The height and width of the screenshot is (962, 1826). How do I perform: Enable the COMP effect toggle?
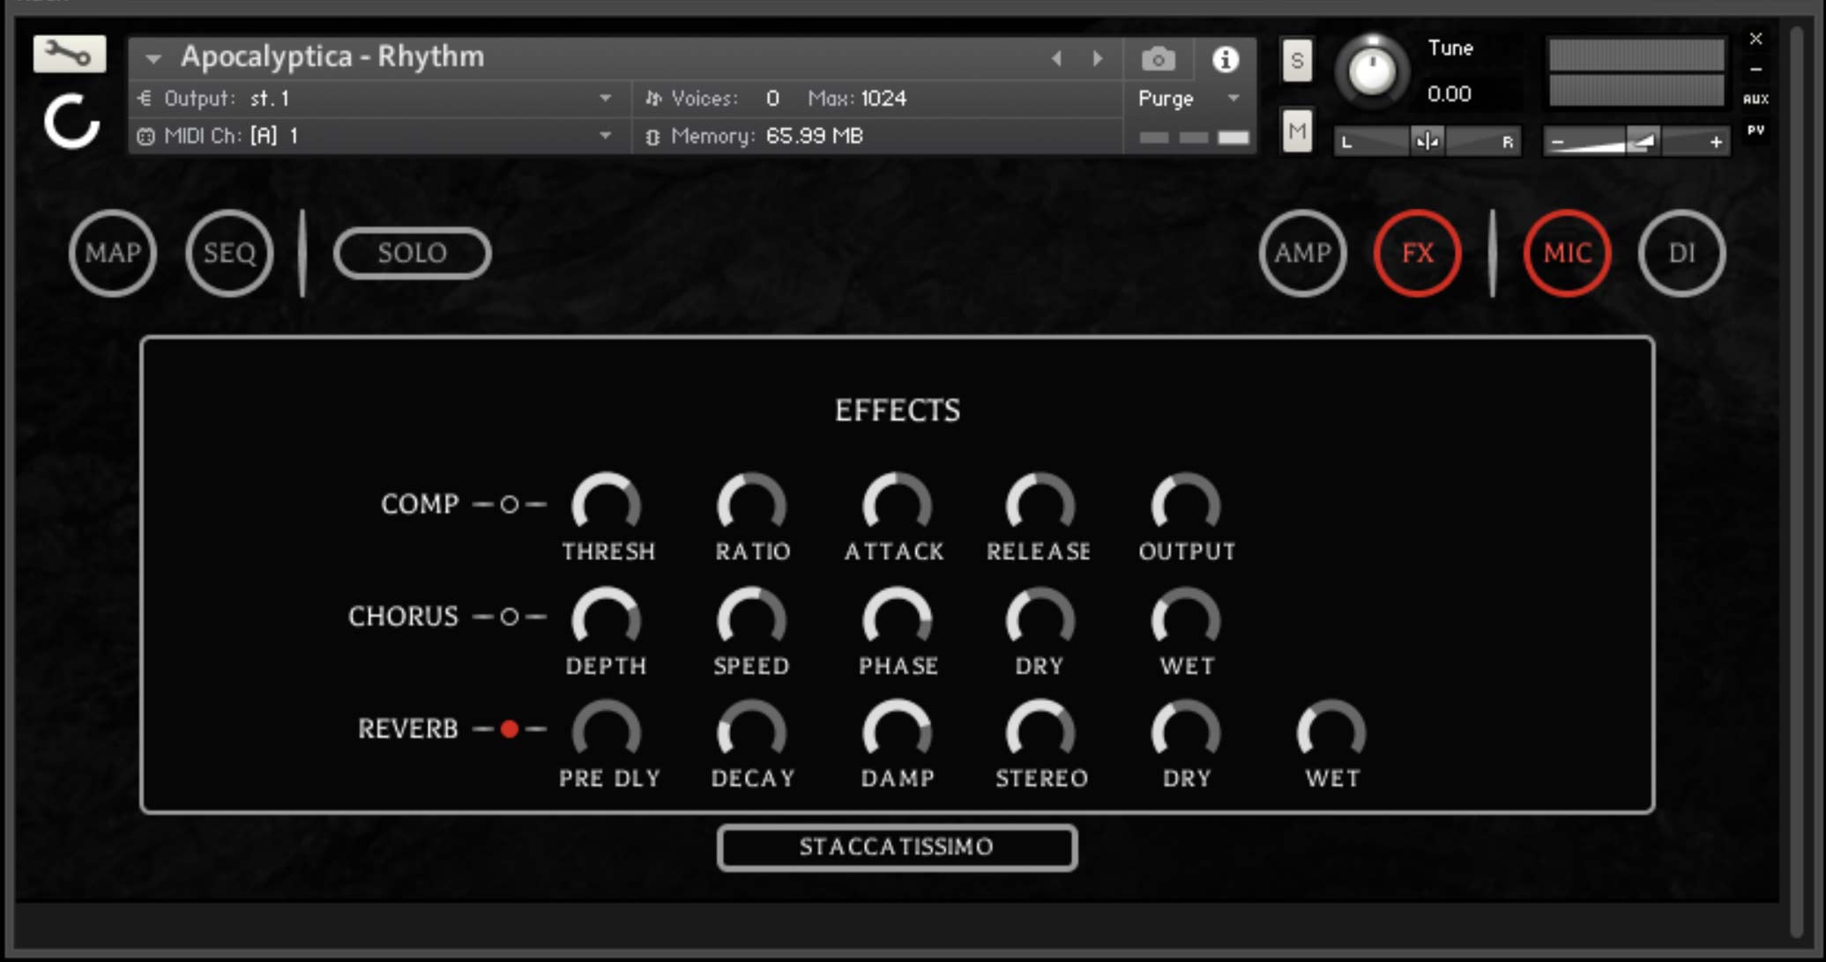(x=509, y=505)
